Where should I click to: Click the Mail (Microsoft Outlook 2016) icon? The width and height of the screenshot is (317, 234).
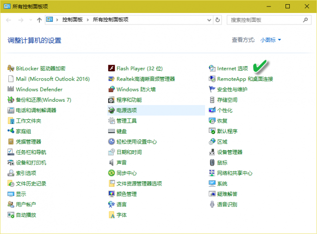click(x=11, y=79)
